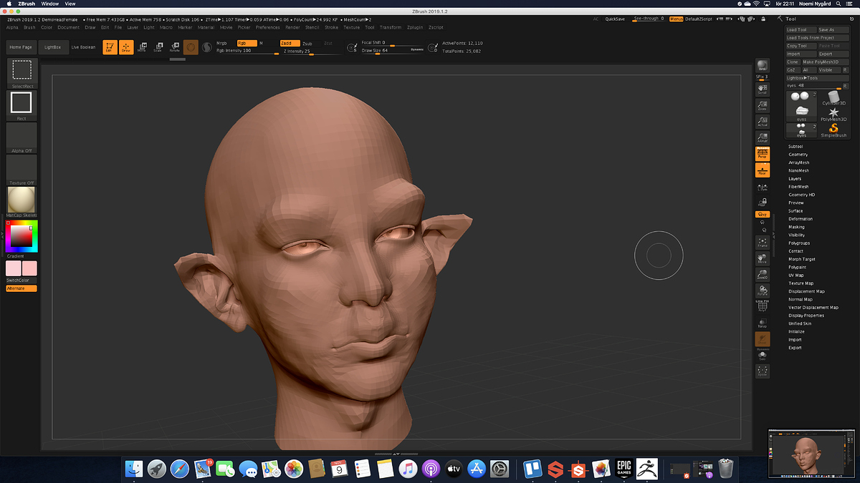Open ZBrush app in the Dock
Screen dimensions: 860x483
point(648,469)
